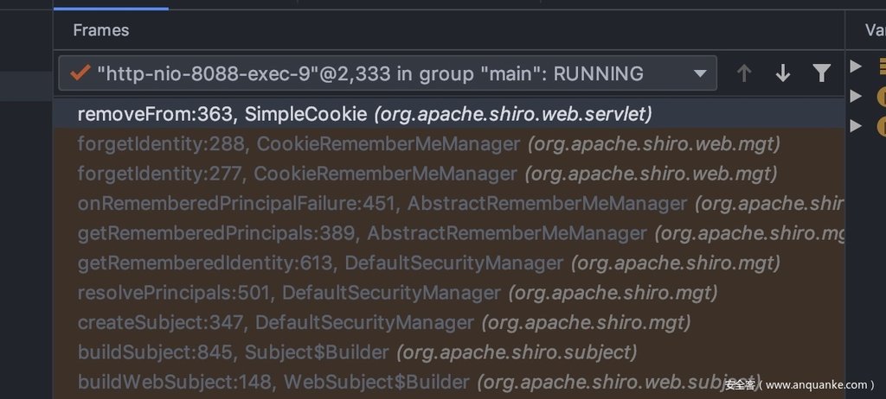Select getRememberedIdentity:613 DefaultSecurityManager frame
The width and height of the screenshot is (886, 399).
click(449, 263)
